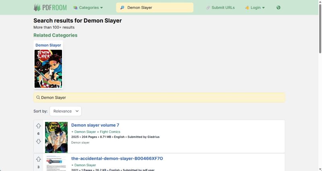The image size is (322, 171).
Task: Open the Sort by Relevance dropdown
Action: [x=66, y=111]
